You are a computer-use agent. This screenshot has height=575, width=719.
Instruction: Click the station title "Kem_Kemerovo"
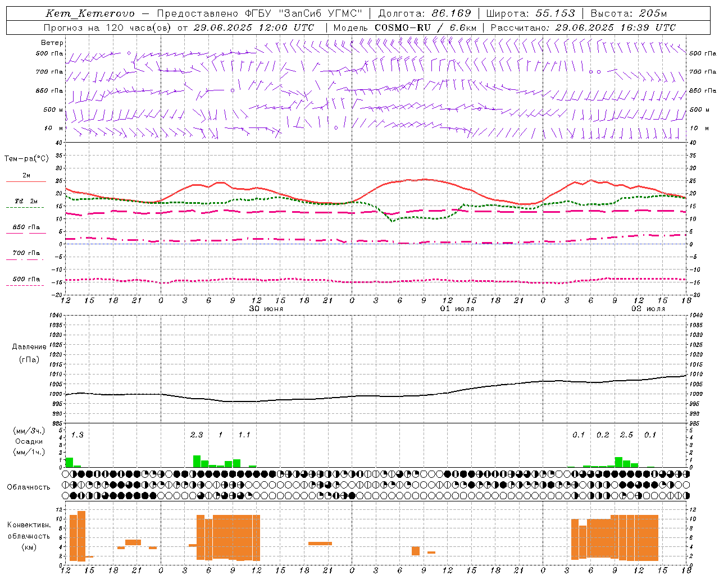[90, 13]
